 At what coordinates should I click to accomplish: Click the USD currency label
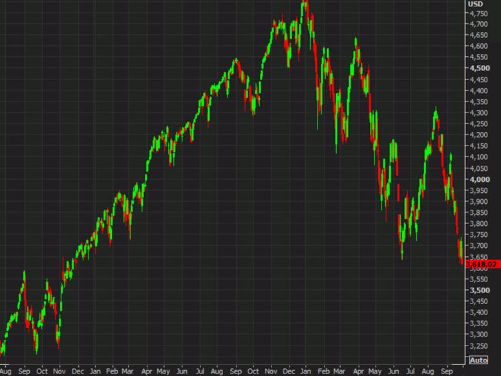tap(475, 3)
